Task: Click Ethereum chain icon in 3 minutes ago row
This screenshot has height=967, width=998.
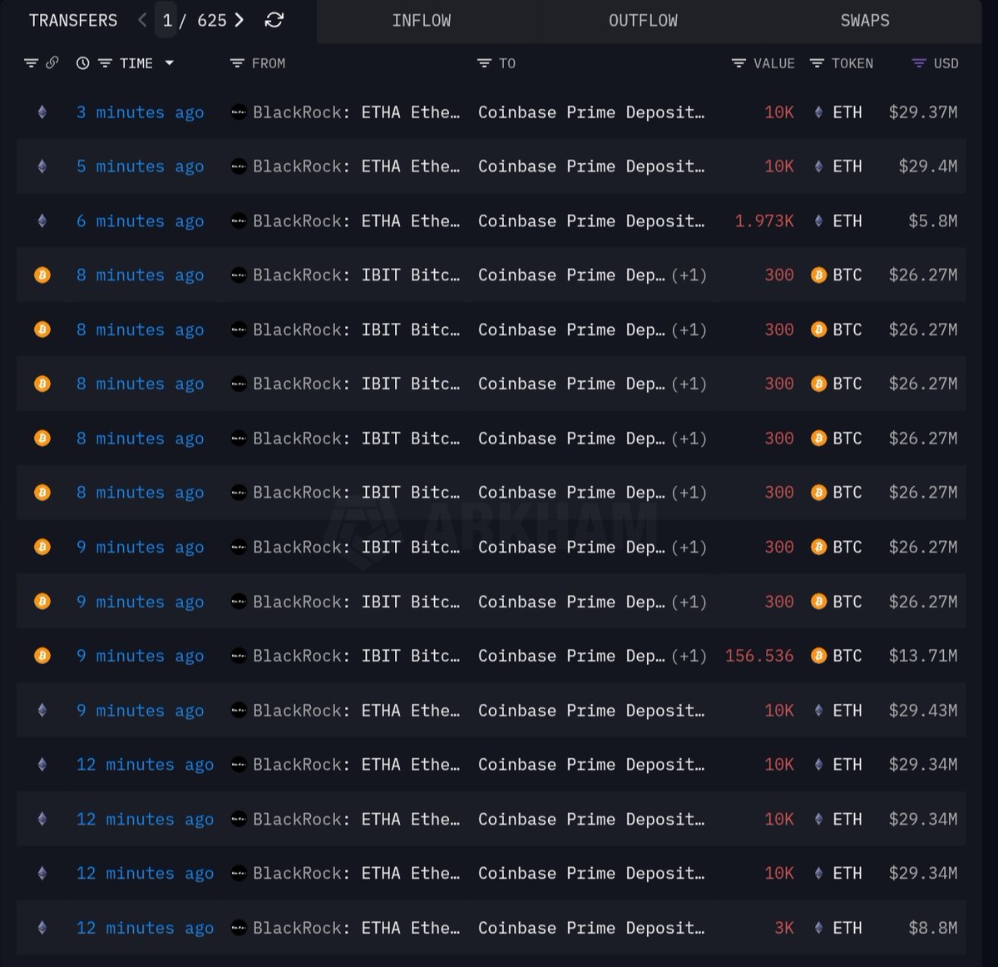Action: (x=42, y=112)
